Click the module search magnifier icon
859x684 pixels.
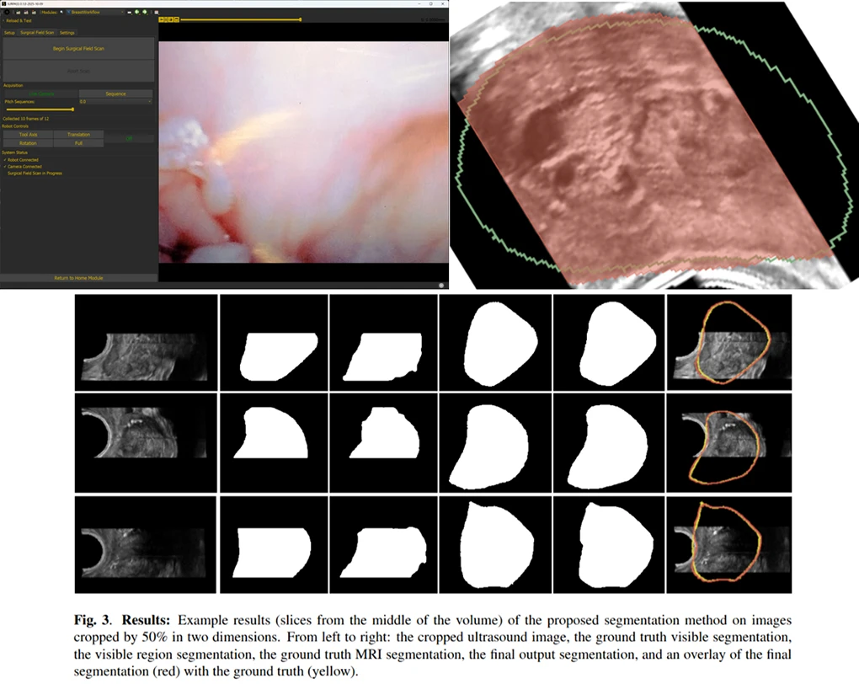point(61,12)
